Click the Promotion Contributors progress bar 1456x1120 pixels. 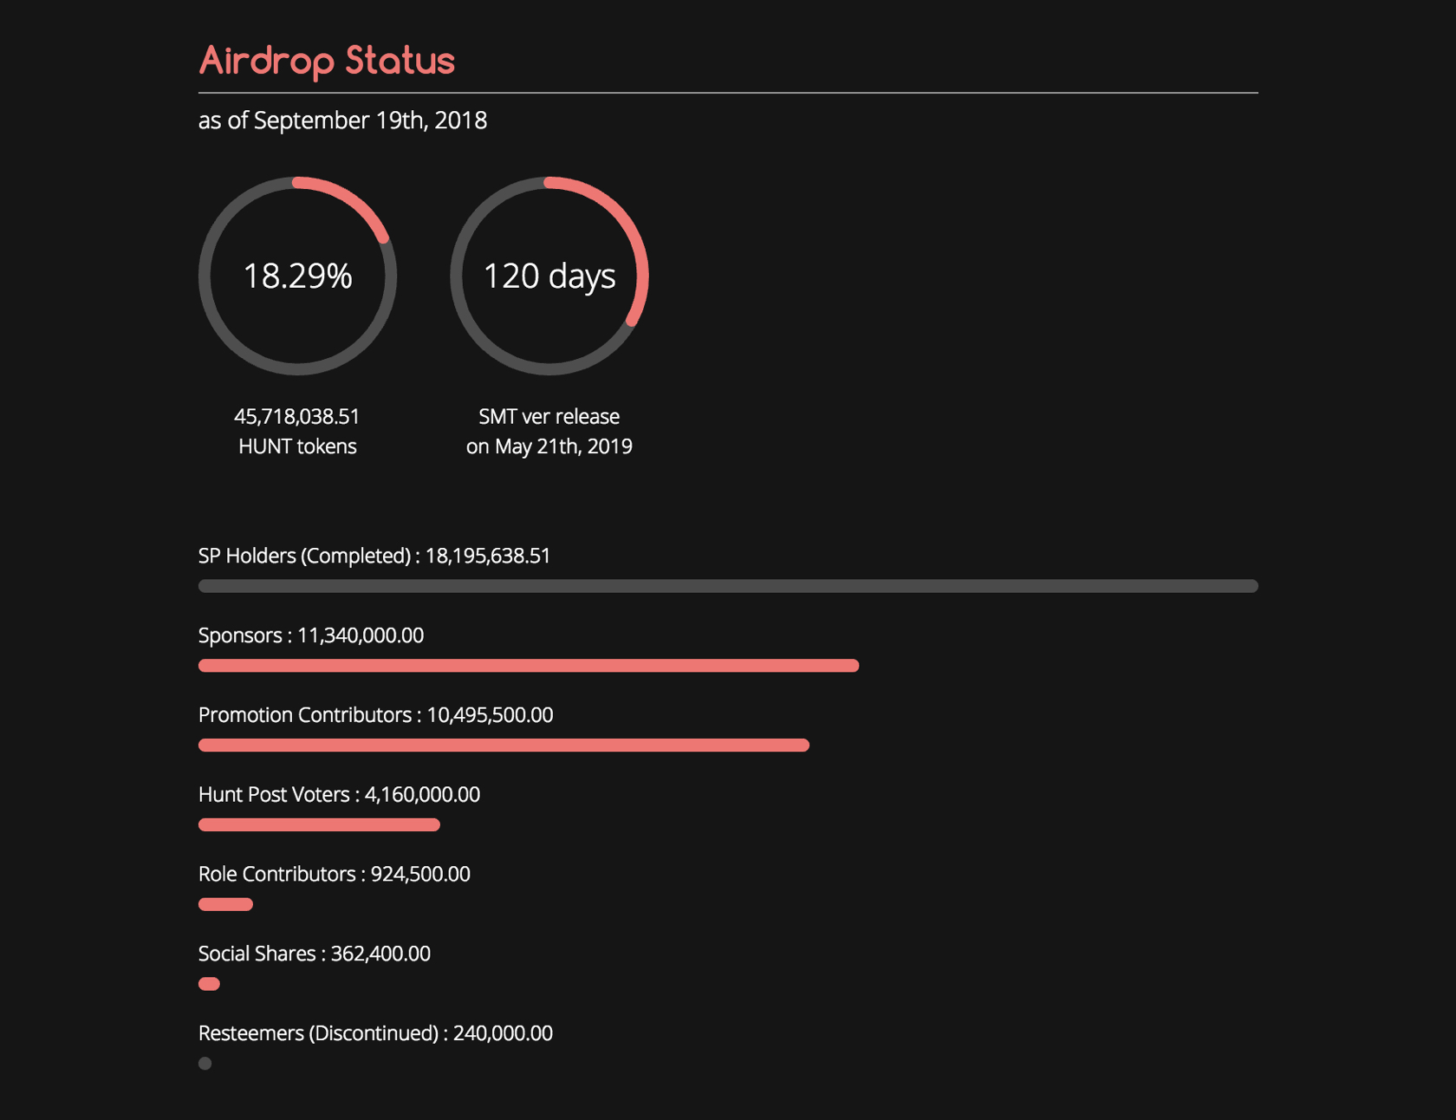[x=504, y=746]
